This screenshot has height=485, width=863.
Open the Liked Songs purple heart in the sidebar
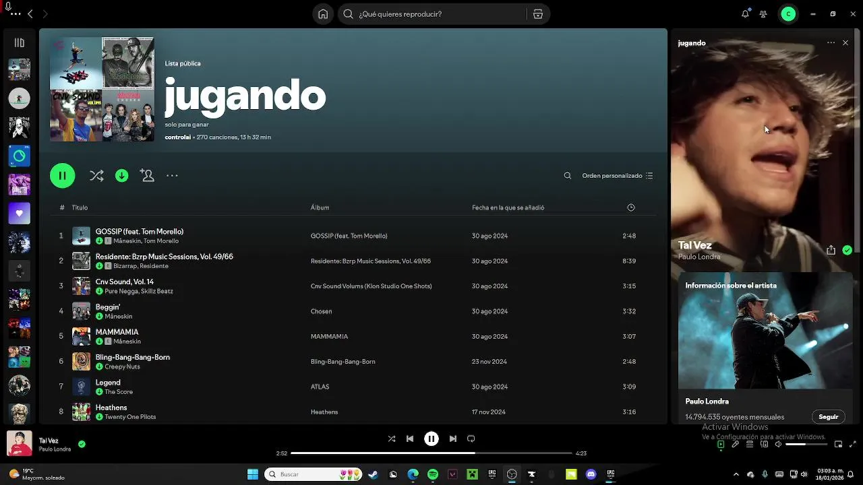pyautogui.click(x=19, y=214)
